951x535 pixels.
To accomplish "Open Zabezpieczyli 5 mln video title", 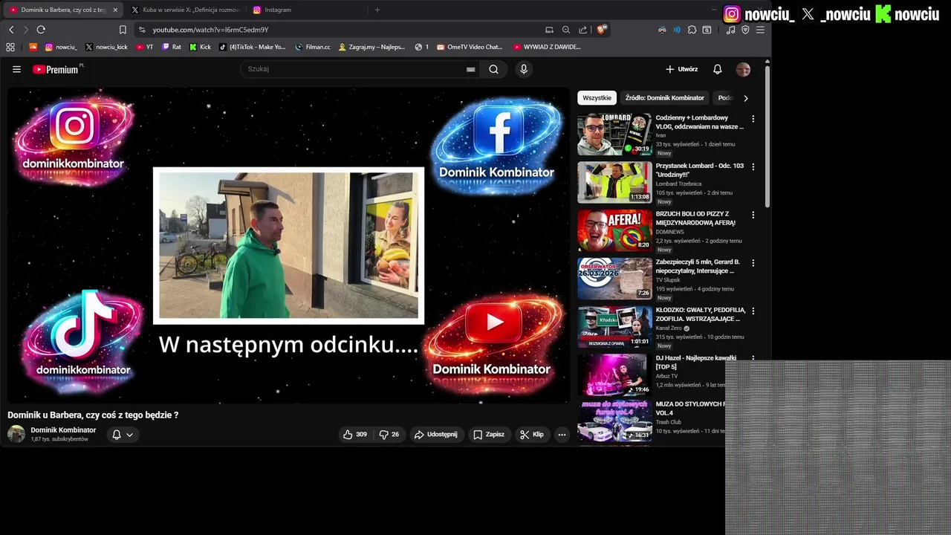I will click(699, 266).
